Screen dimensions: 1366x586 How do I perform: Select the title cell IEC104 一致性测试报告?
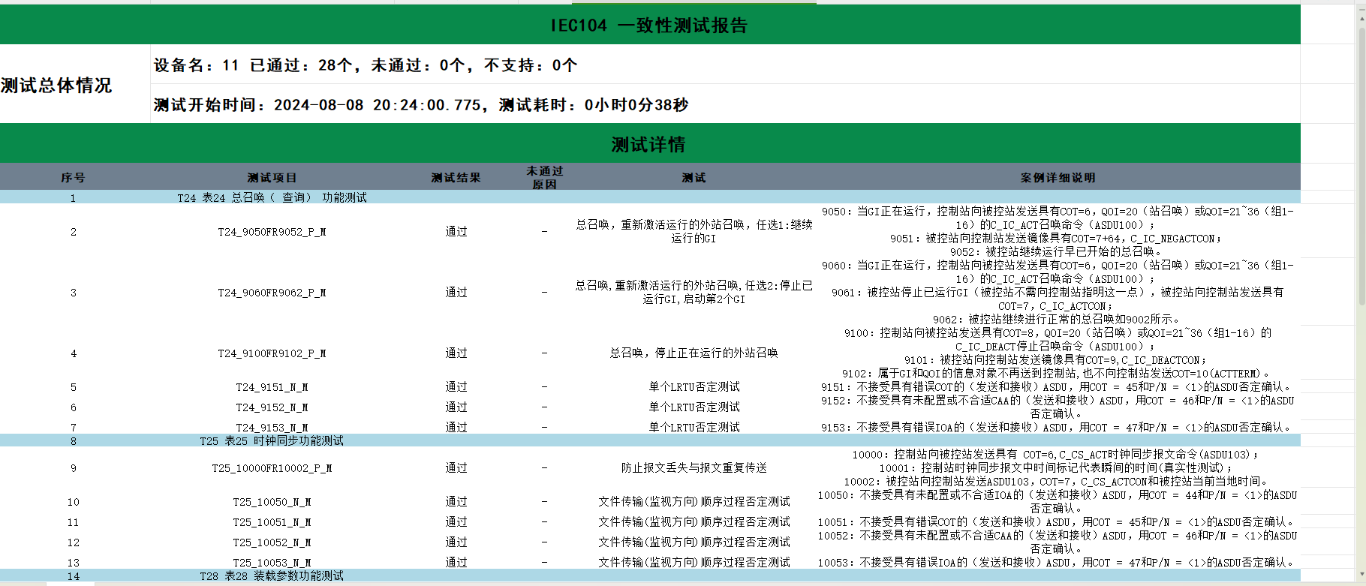pyautogui.click(x=650, y=25)
